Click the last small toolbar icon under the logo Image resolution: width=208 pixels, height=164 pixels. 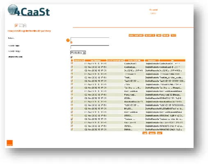click(25, 25)
